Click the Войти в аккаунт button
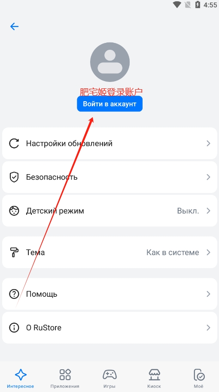Viewport: 219px width, 392px height. [x=109, y=104]
